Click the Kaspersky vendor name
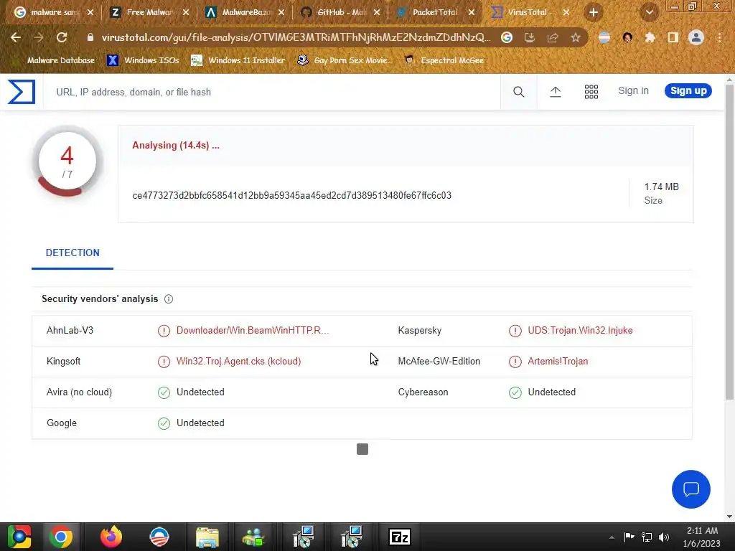735x551 pixels. [419, 330]
